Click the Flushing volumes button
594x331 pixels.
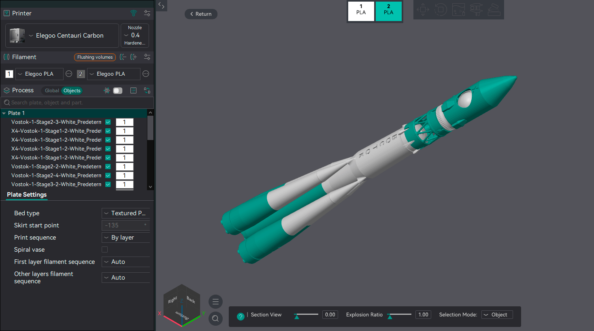94,57
